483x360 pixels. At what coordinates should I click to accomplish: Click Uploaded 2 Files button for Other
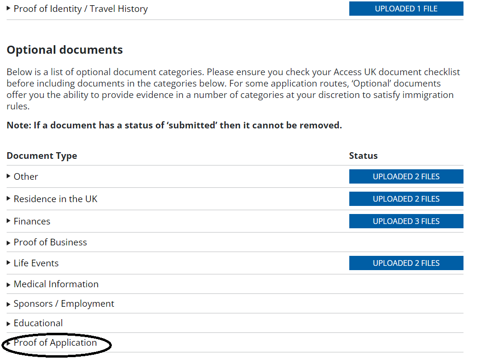pyautogui.click(x=406, y=176)
